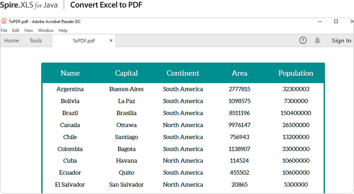Click the Sign In button

click(x=341, y=41)
